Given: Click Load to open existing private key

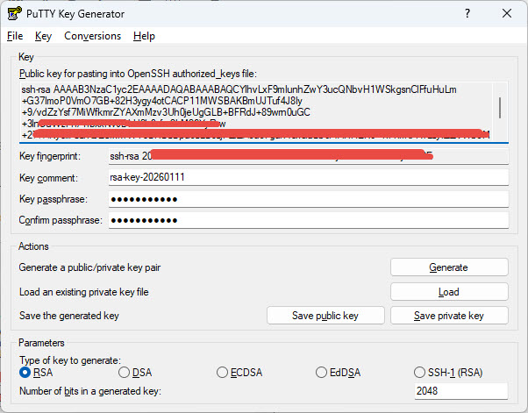Looking at the screenshot, I should (448, 291).
